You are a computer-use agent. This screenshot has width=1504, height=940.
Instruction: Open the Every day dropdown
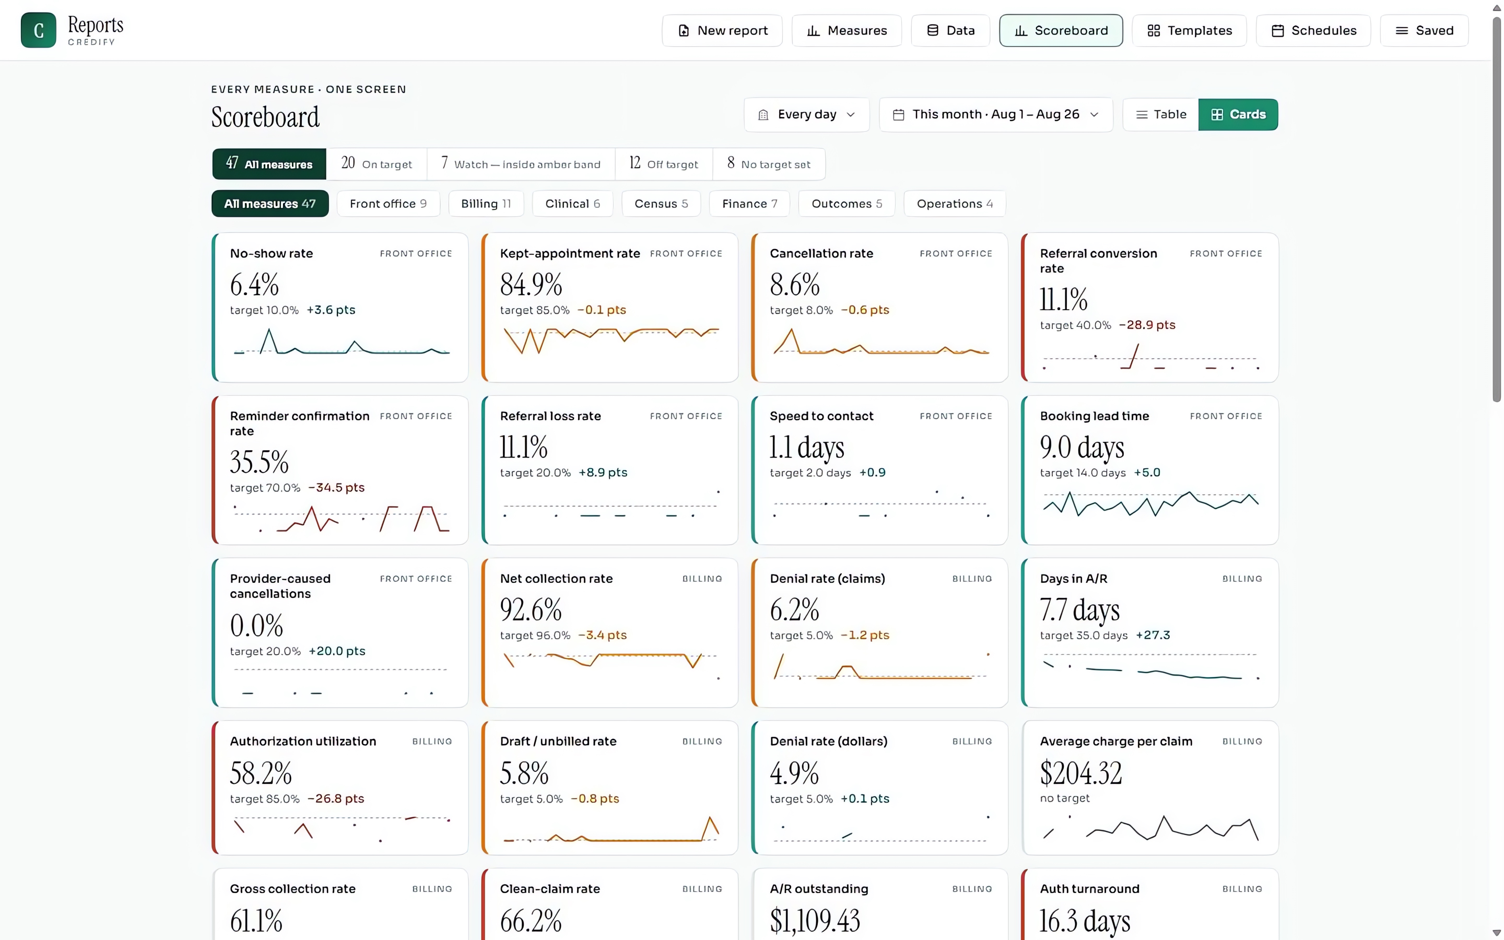click(807, 114)
